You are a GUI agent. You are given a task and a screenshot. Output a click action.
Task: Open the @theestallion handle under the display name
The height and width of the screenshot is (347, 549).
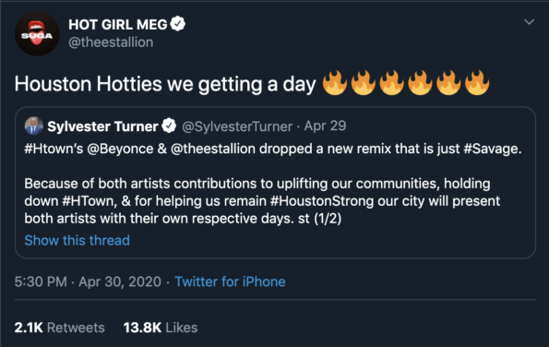point(111,42)
